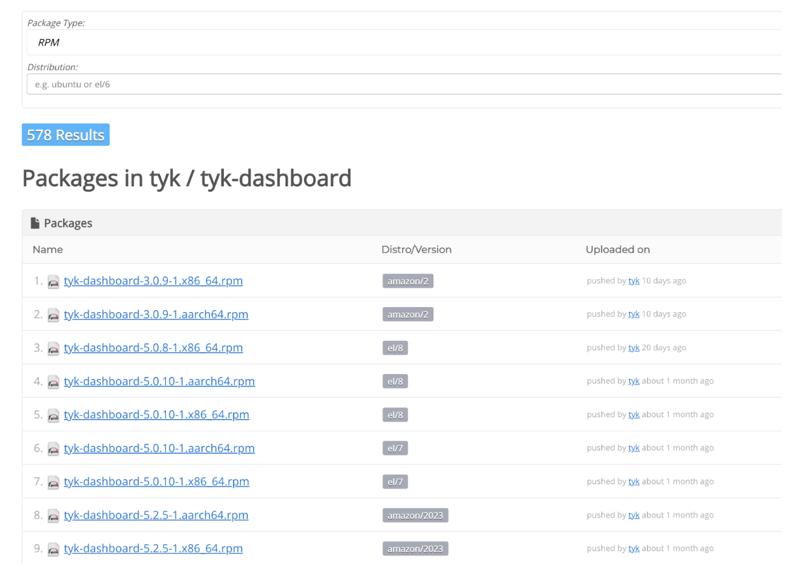This screenshot has height=570, width=798.
Task: Open the tyk-dashboard-5.2.5-1.x86_64.rpm package link
Action: (154, 549)
